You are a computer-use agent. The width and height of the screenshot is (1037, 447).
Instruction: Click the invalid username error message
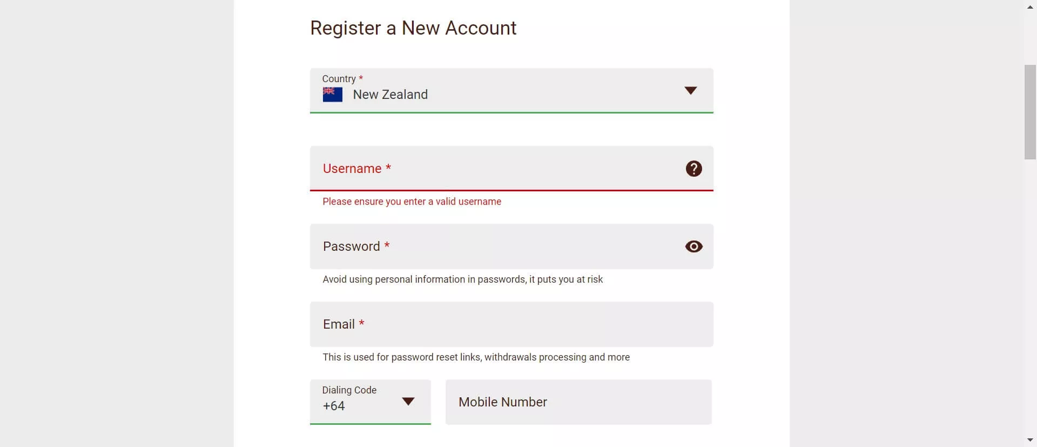tap(412, 202)
